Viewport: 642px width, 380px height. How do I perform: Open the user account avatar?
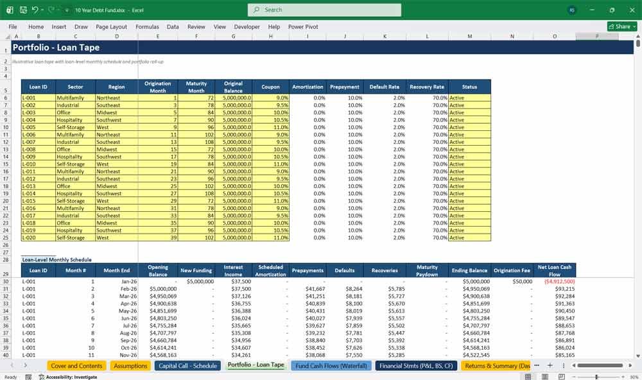tap(571, 10)
